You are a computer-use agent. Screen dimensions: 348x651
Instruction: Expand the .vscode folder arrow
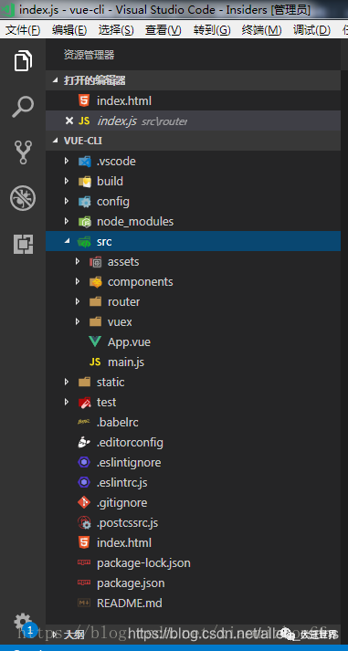(x=67, y=161)
